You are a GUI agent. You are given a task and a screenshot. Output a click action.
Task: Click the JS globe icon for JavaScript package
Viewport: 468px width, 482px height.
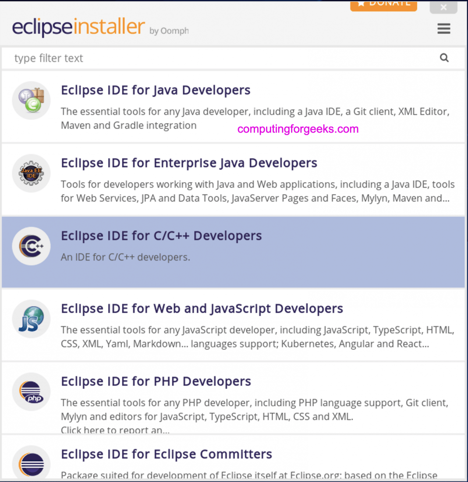tap(31, 319)
